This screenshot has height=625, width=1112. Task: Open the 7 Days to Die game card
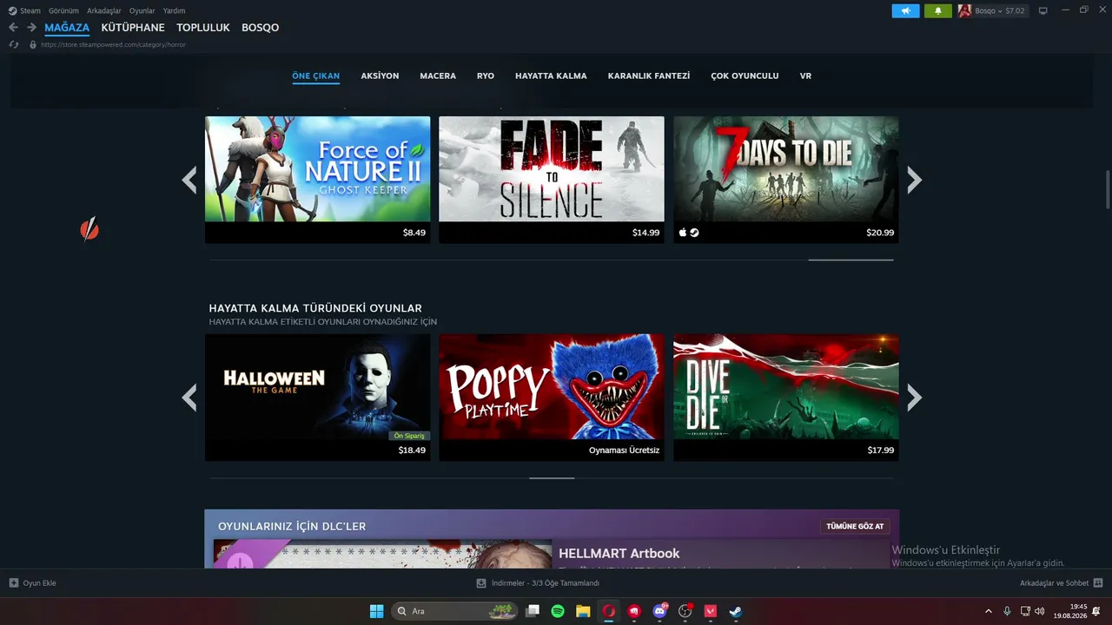click(x=786, y=180)
